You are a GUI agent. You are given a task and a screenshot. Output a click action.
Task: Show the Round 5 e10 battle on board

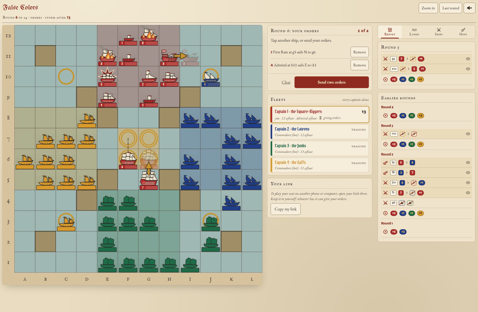(x=468, y=69)
